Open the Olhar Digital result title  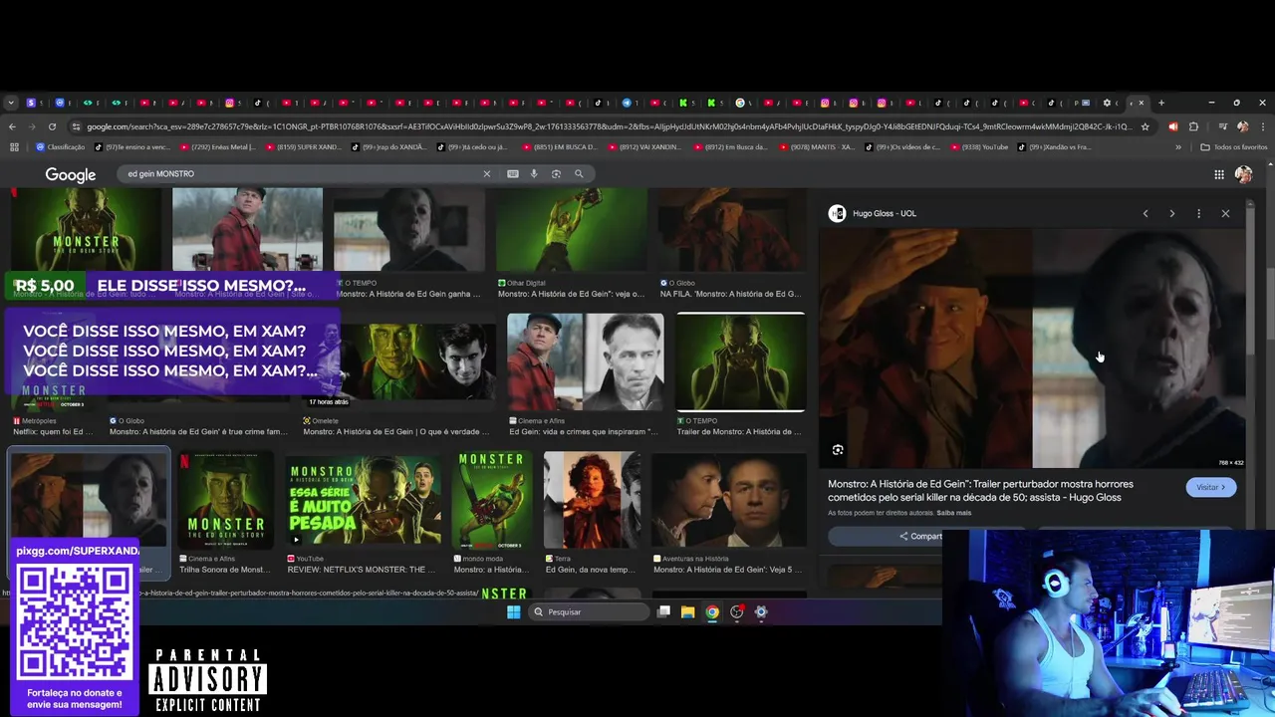pos(572,294)
